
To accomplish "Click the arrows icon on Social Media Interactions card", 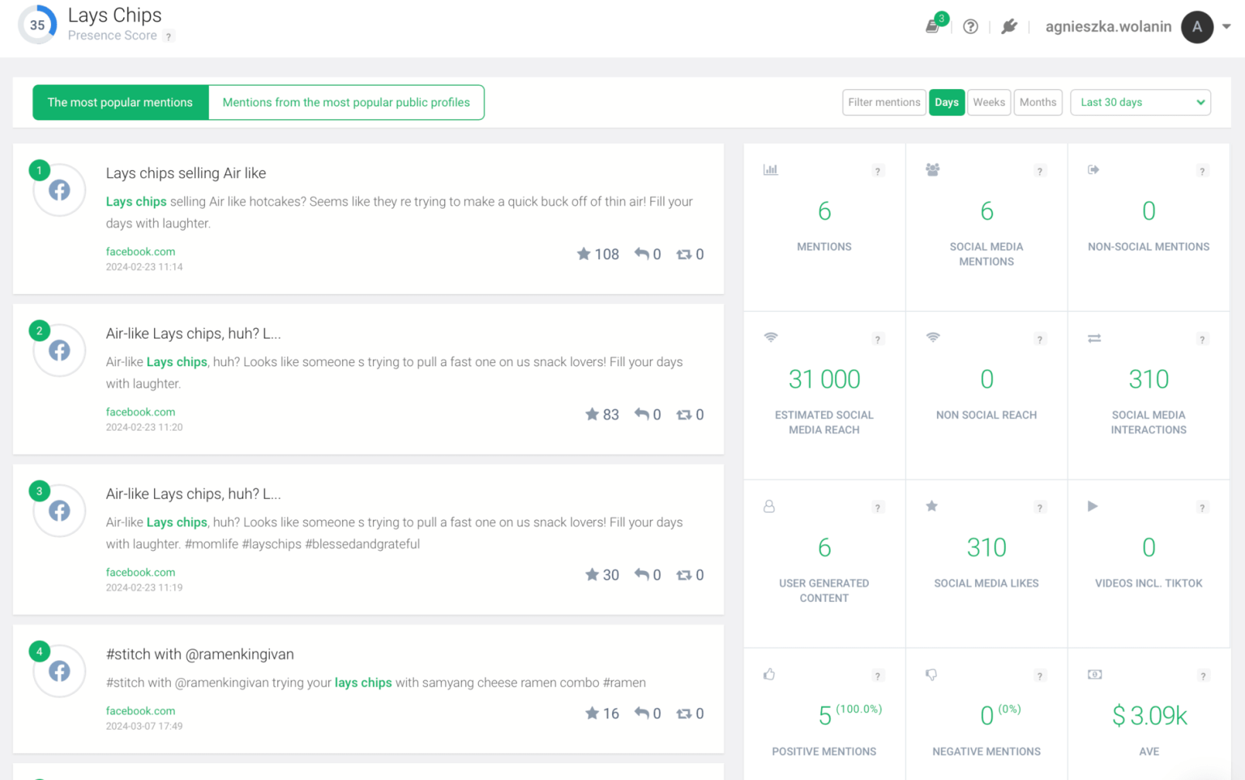I will tap(1094, 339).
